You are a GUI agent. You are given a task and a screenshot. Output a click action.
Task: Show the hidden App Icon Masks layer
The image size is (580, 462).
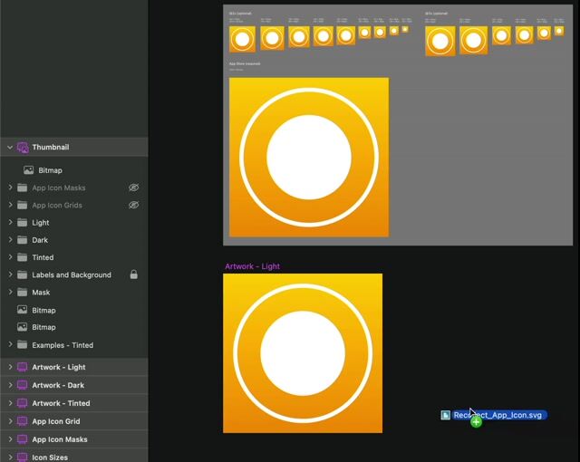133,188
